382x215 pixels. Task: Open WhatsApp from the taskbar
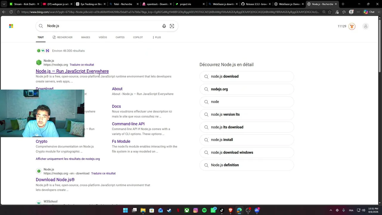coord(213,210)
